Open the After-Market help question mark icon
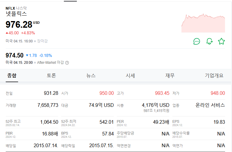 [67, 63]
